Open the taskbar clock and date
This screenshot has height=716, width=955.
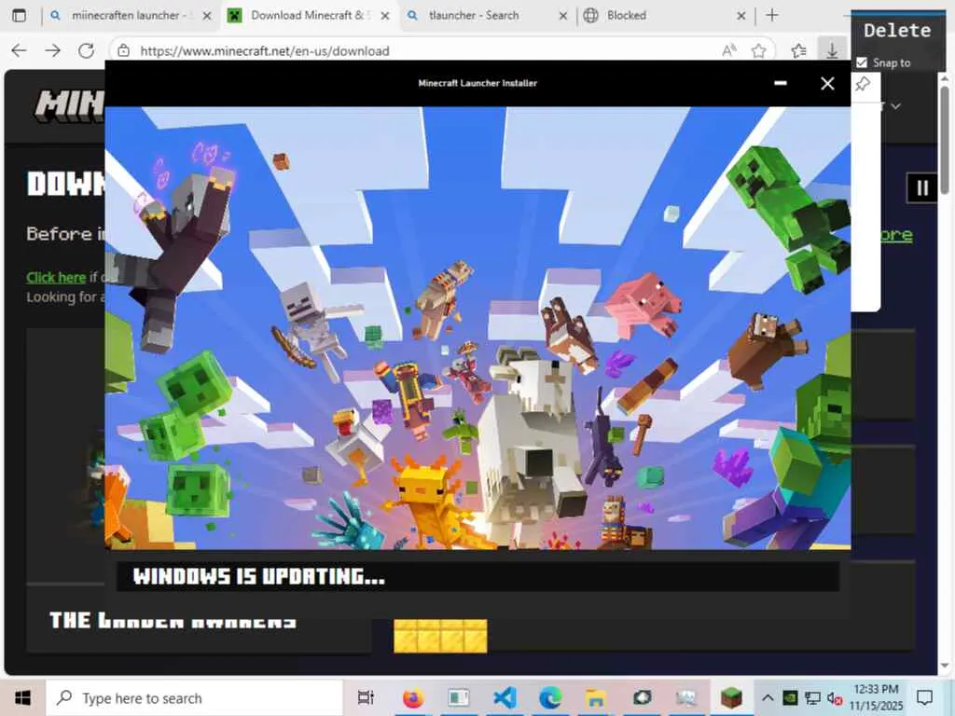click(876, 697)
